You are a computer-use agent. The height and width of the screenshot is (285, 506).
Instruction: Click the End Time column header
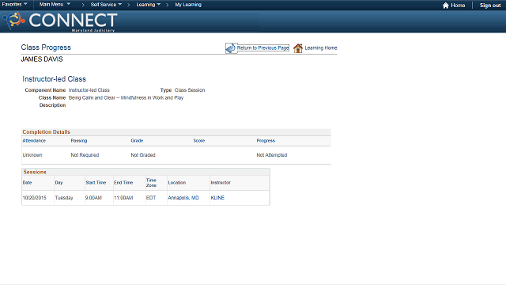point(123,183)
